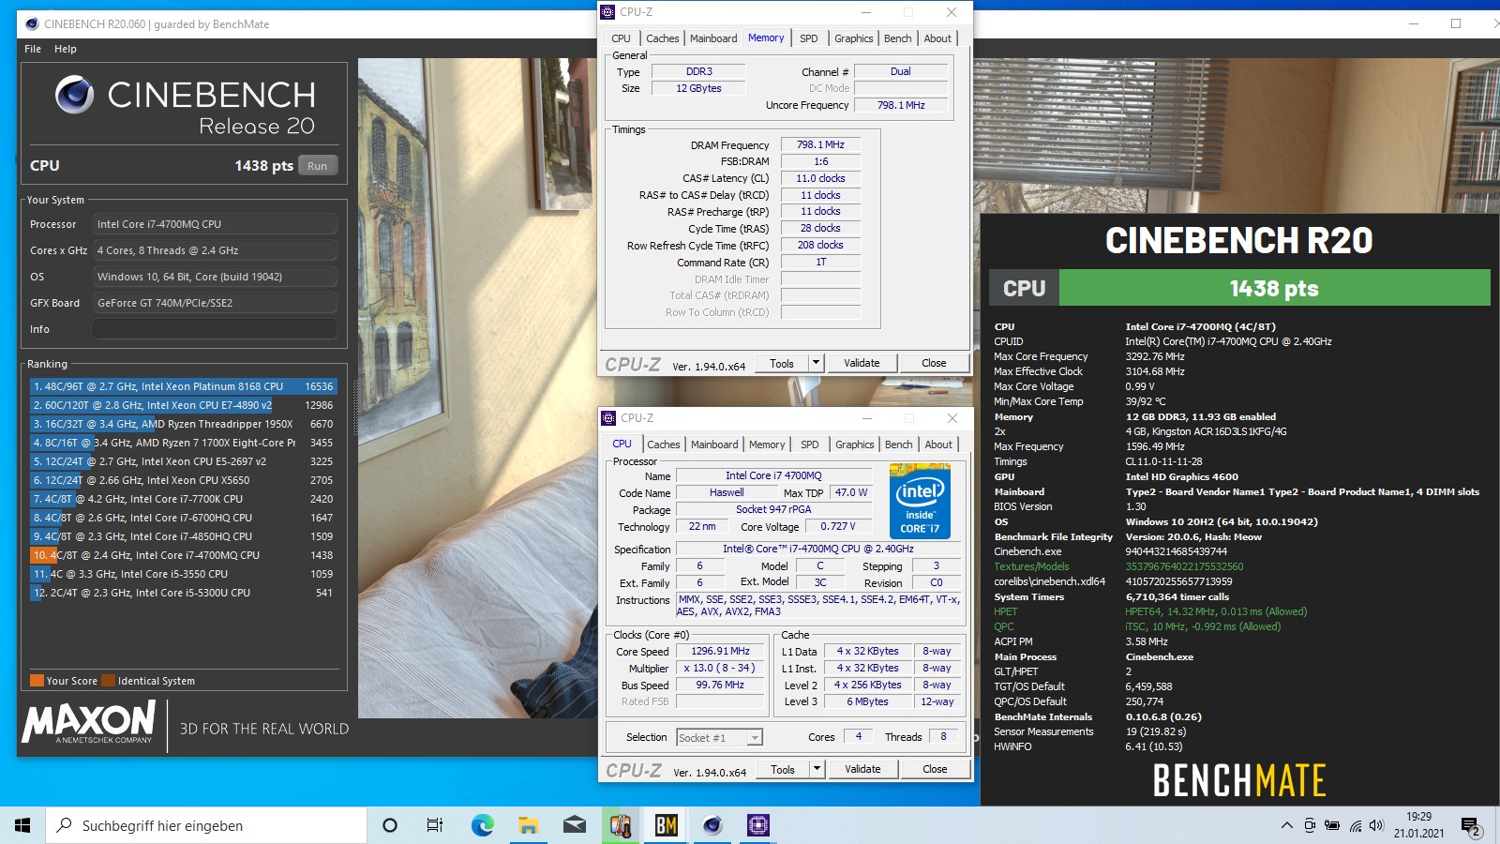This screenshot has height=844, width=1500.
Task: Open the volume tray icon
Action: (1376, 826)
